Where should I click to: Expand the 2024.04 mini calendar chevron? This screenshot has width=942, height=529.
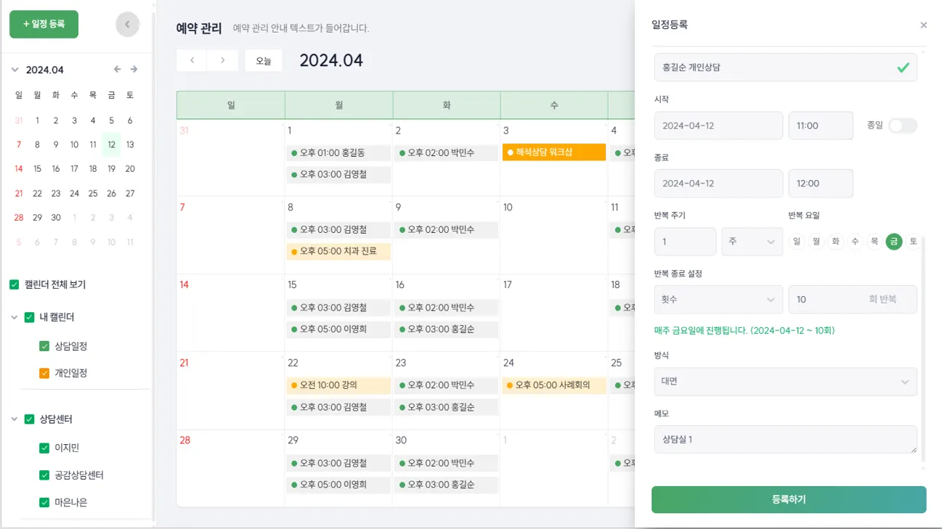point(15,70)
